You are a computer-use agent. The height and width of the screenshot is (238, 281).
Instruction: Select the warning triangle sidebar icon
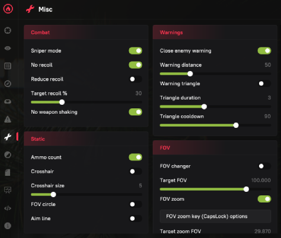point(8,119)
